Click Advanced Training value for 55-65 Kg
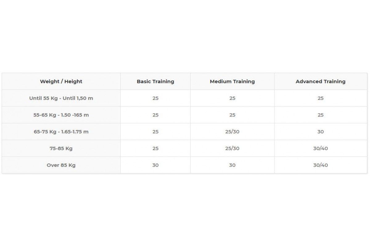This screenshot has height=246, width=370. click(x=320, y=115)
